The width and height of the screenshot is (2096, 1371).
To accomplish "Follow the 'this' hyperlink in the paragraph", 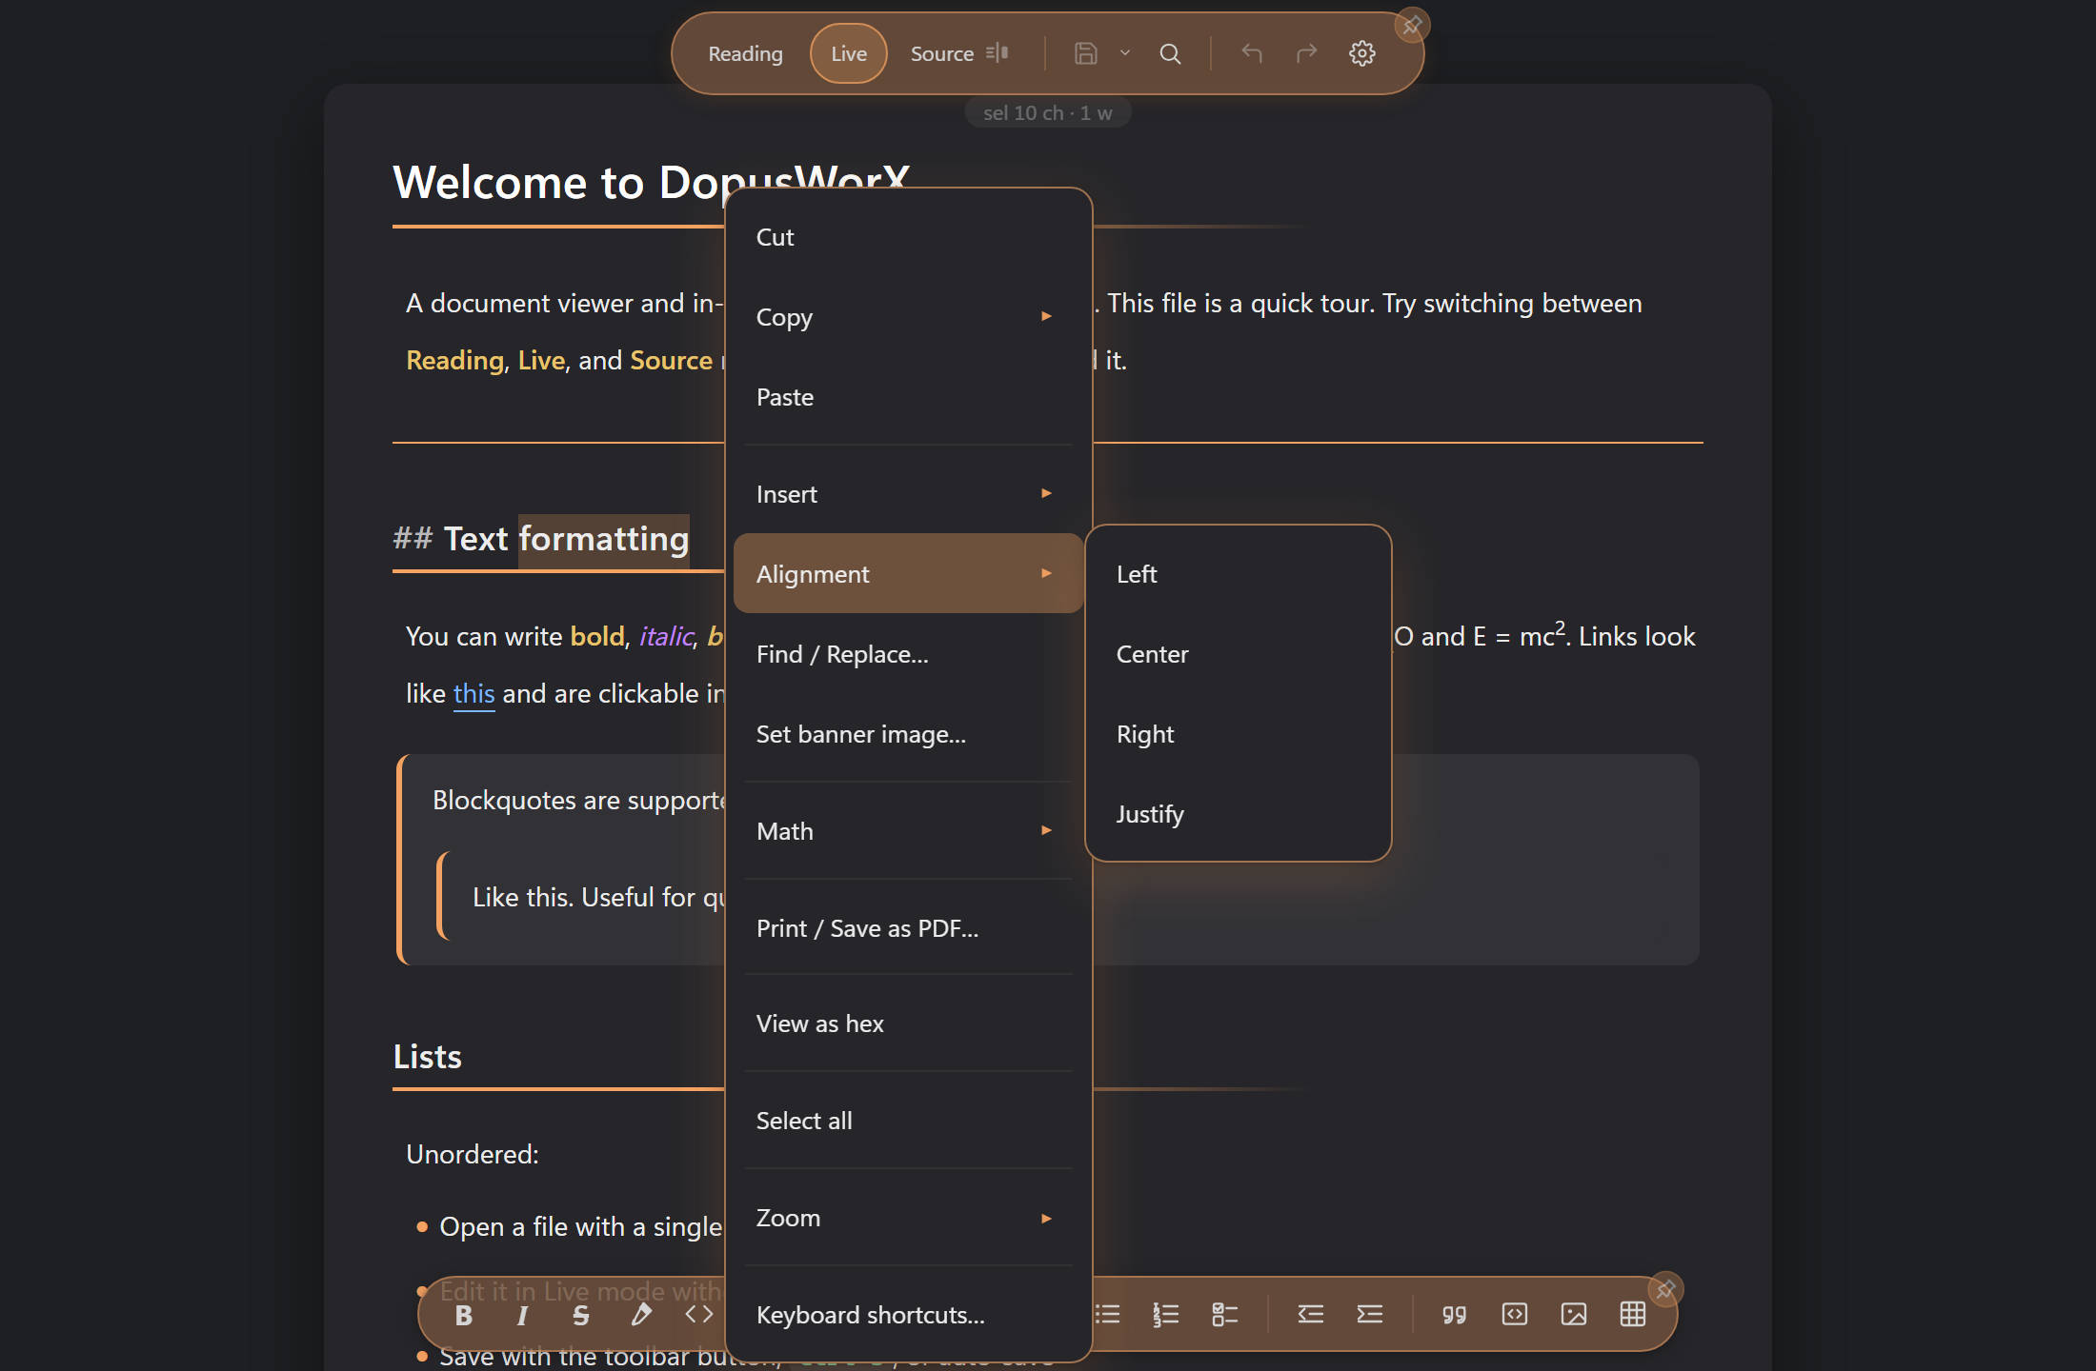I will click(x=474, y=693).
